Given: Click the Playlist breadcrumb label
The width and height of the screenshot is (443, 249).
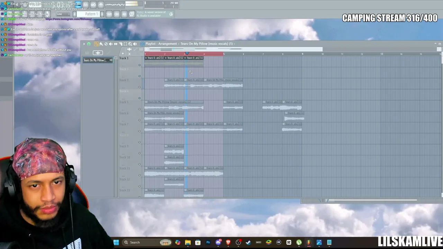Looking at the screenshot, I should pyautogui.click(x=151, y=44).
